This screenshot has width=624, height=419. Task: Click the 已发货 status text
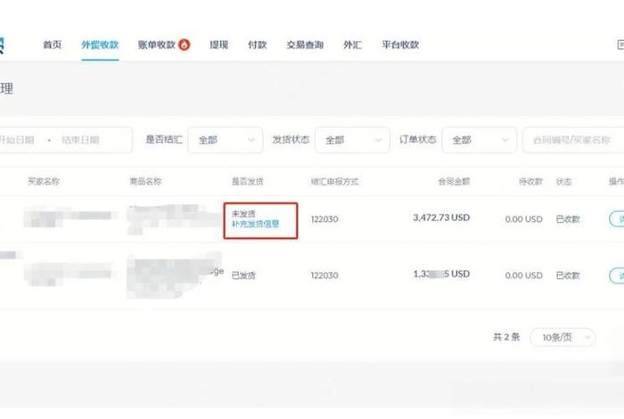pyautogui.click(x=243, y=275)
